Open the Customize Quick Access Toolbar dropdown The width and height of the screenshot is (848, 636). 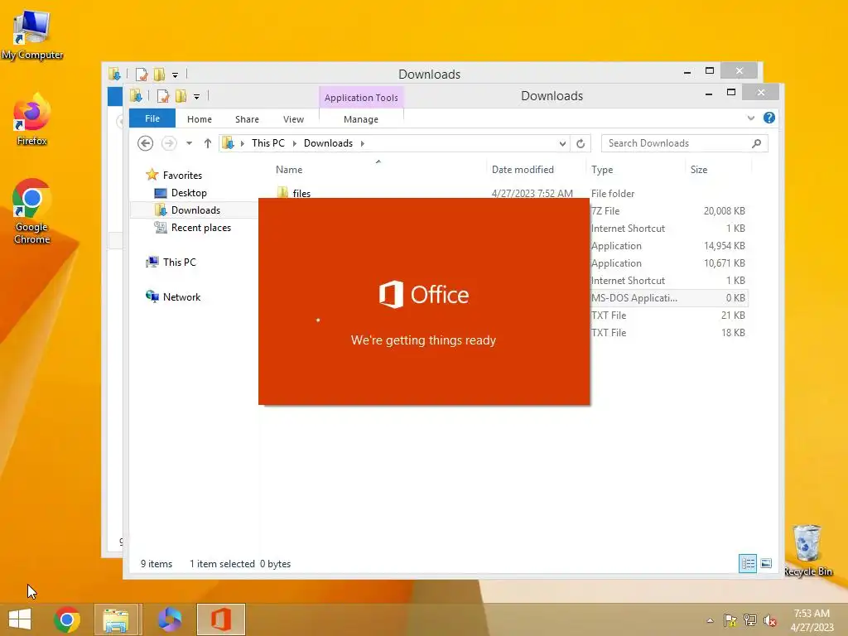click(x=197, y=97)
